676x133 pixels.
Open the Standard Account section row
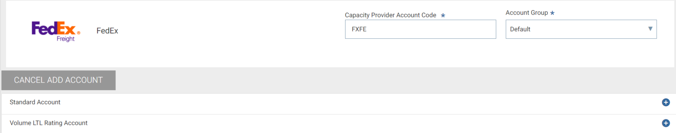pos(338,102)
